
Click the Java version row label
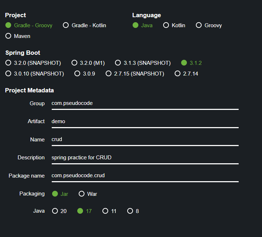coord(39,211)
